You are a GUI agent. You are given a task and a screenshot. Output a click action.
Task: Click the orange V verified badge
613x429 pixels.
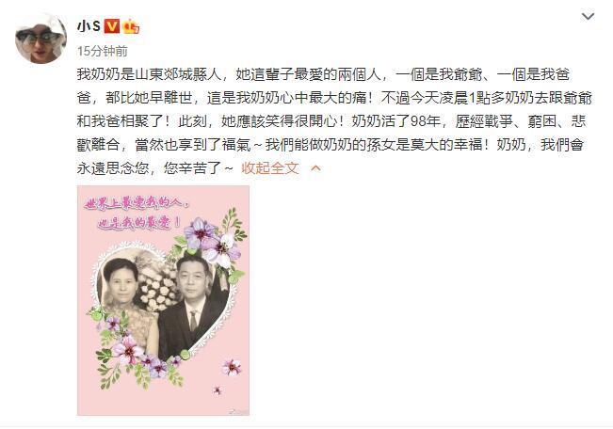pos(111,26)
